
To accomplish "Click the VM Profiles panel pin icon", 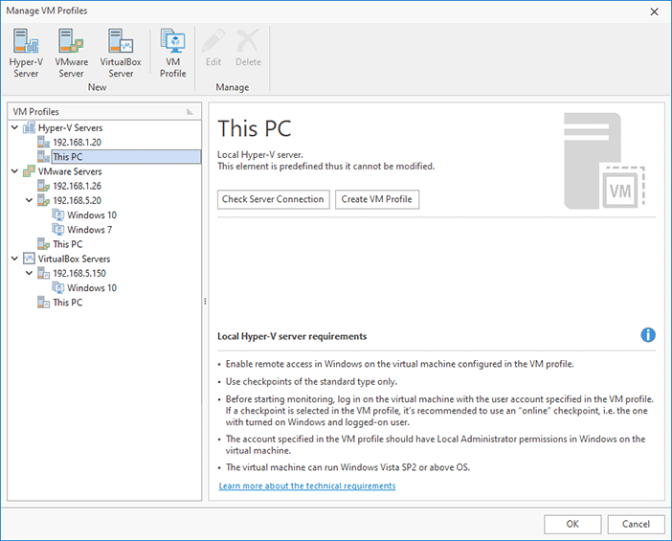I will pos(190,112).
